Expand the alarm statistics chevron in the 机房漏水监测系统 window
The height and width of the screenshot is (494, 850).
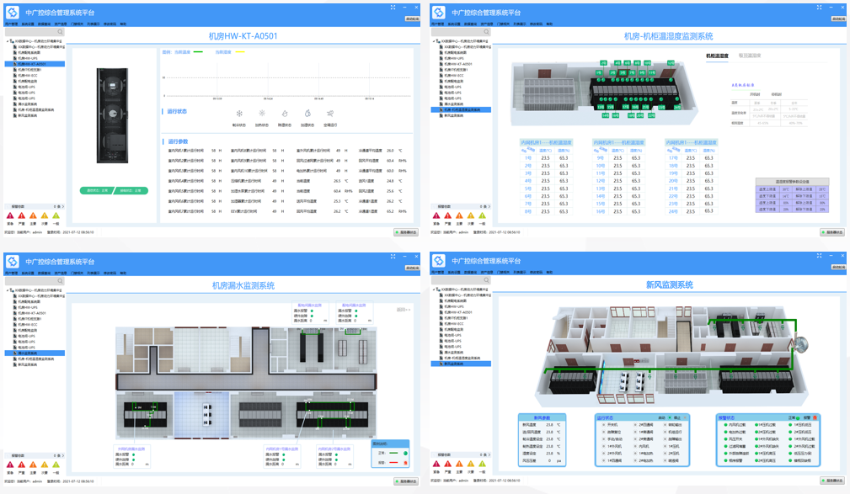63,455
